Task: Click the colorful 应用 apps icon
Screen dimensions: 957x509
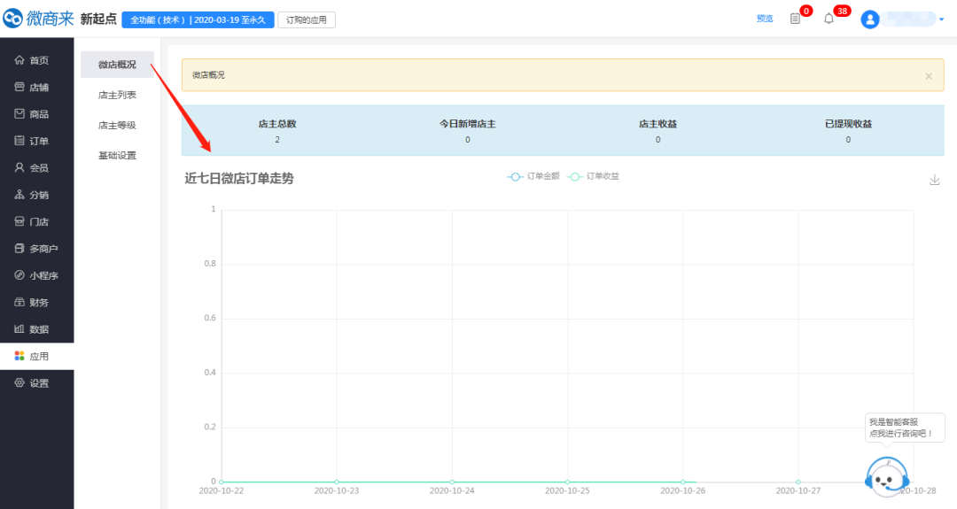Action: [x=19, y=355]
